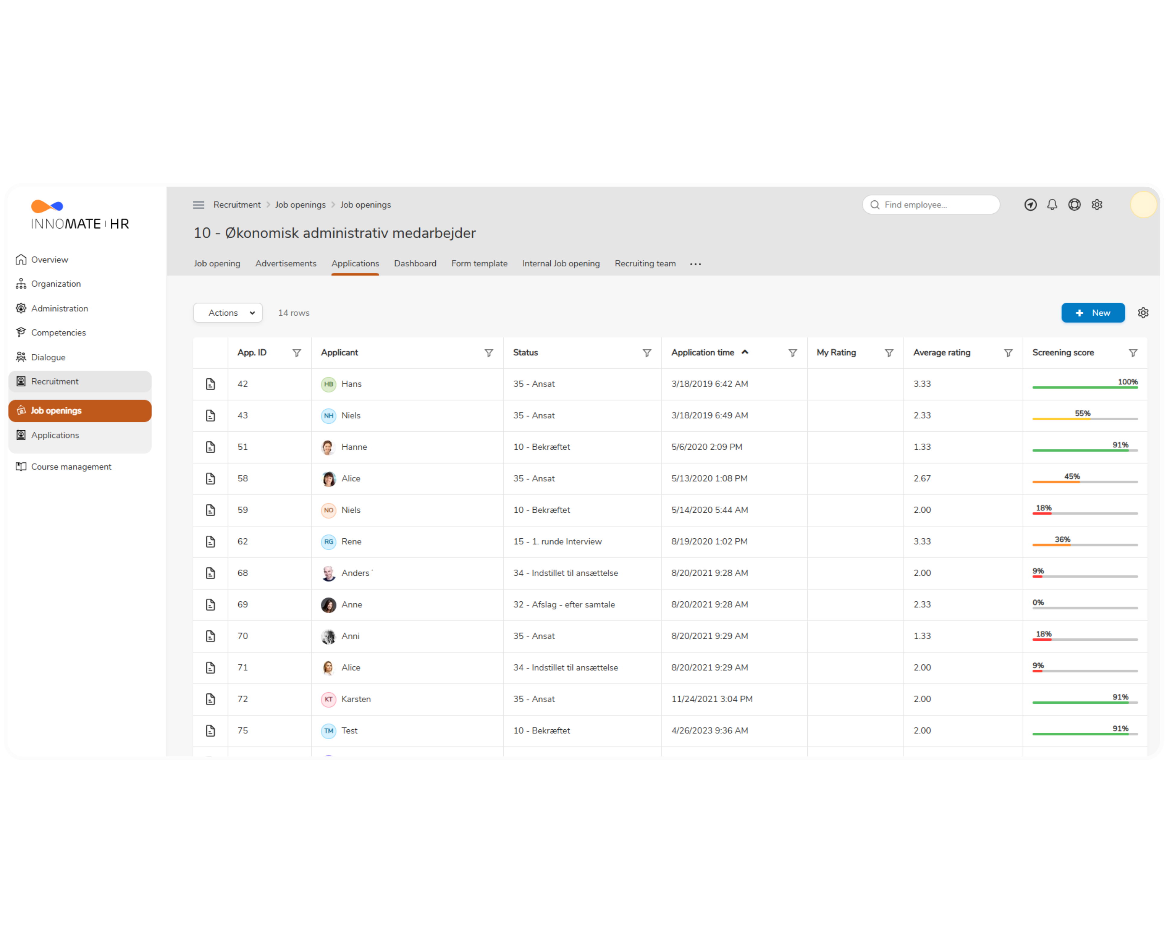Click the compass navigation icon in header
The height and width of the screenshot is (943, 1173).
coord(1030,205)
